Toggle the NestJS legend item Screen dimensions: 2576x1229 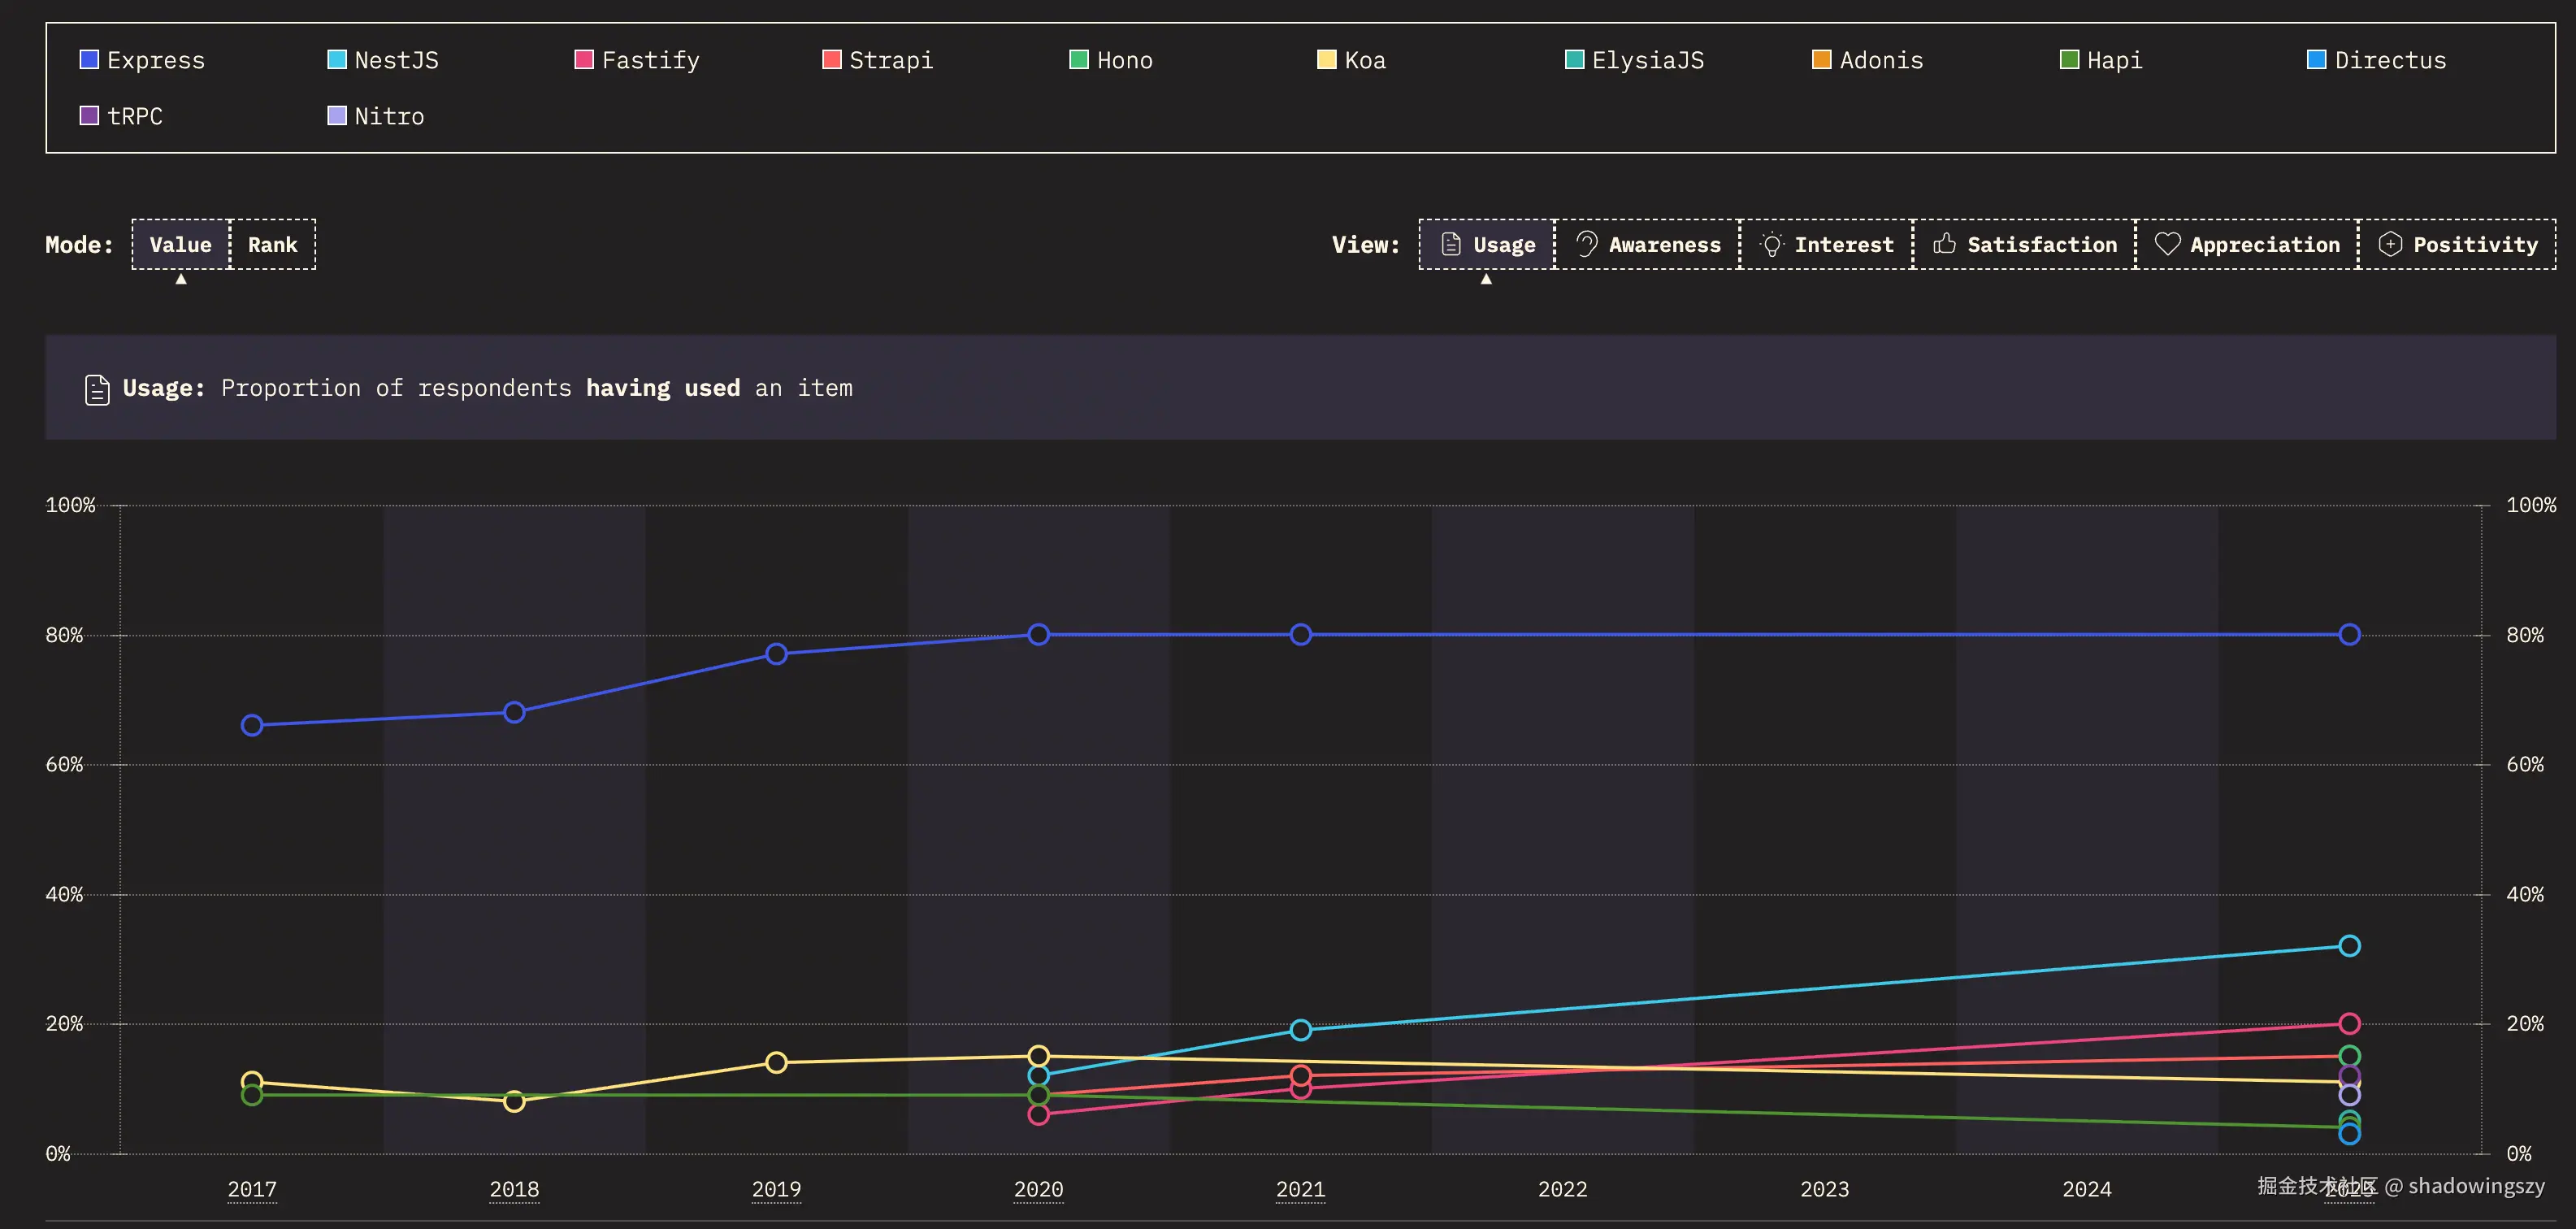383,60
